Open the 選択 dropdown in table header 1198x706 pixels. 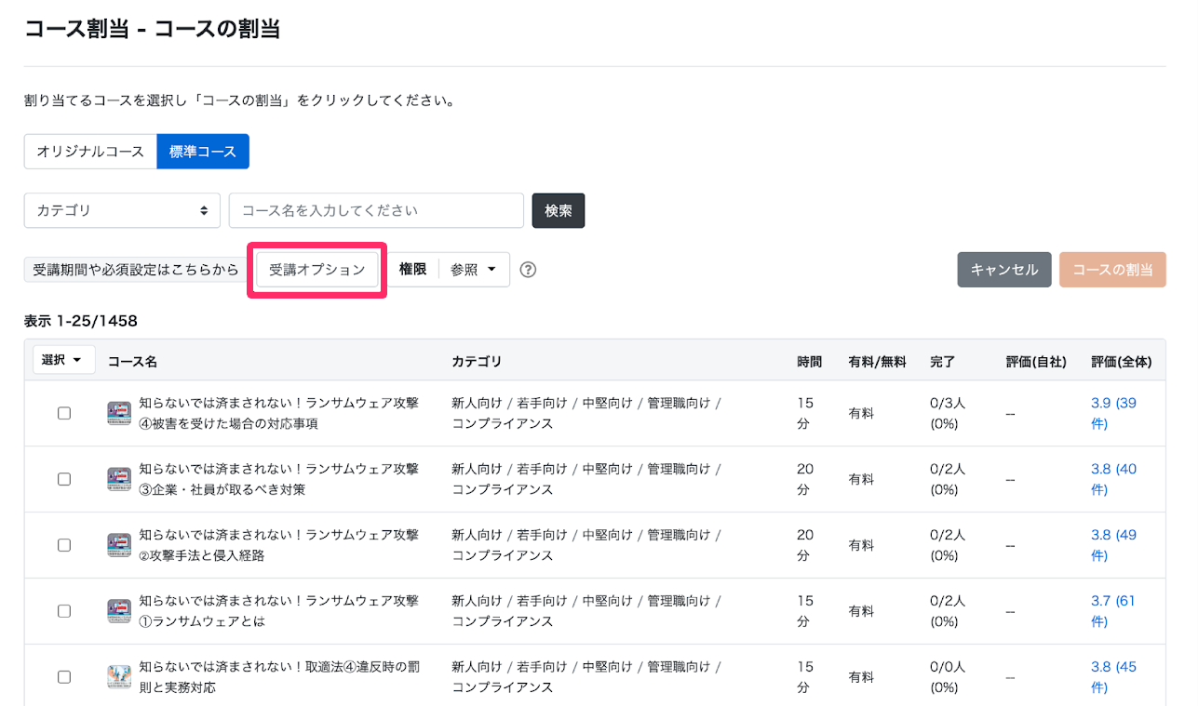coord(63,360)
